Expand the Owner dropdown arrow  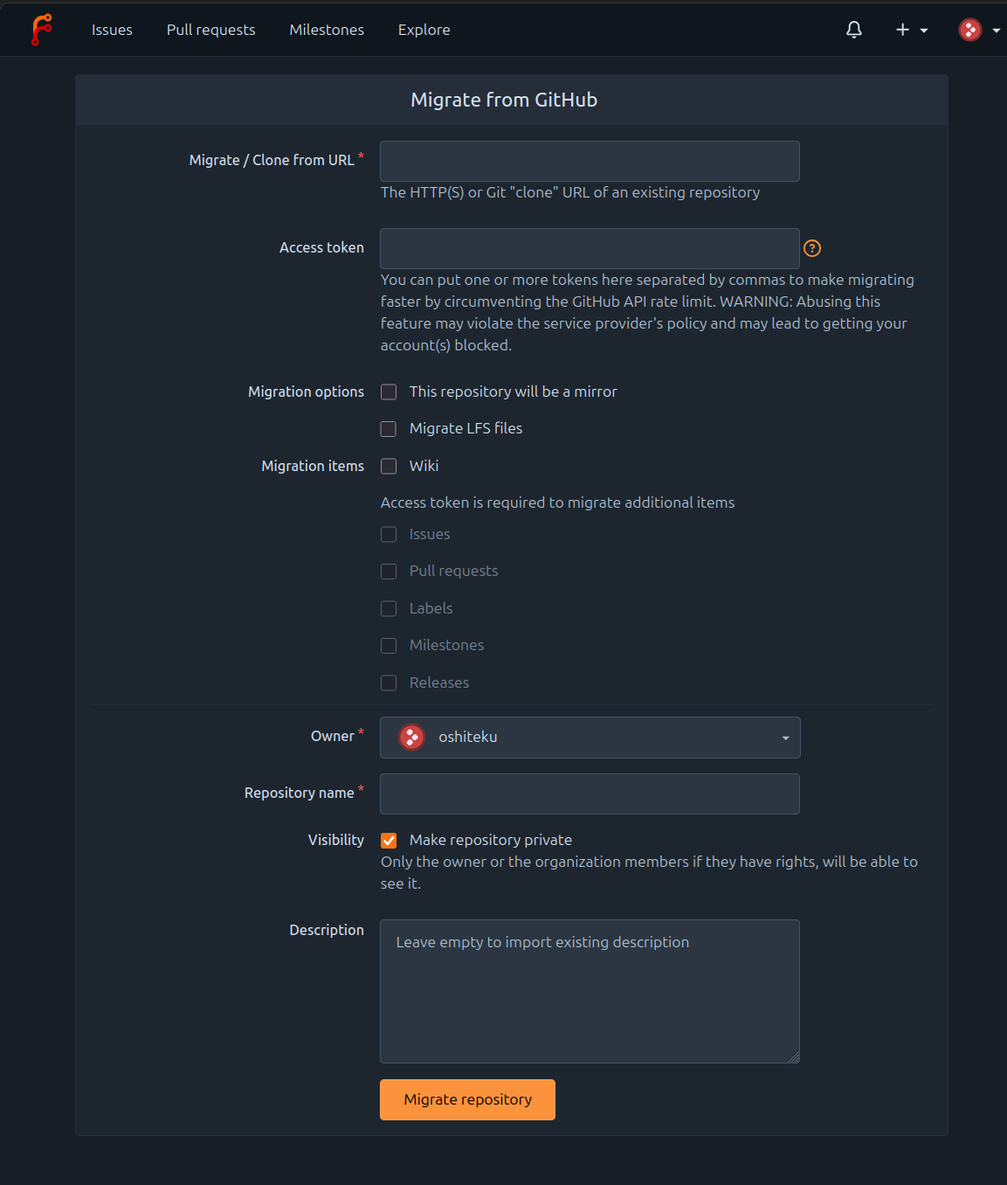point(785,738)
